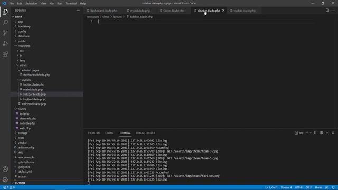The image size is (338, 190).
Task: Open the launch profile dropdown arrow
Action: (311, 132)
